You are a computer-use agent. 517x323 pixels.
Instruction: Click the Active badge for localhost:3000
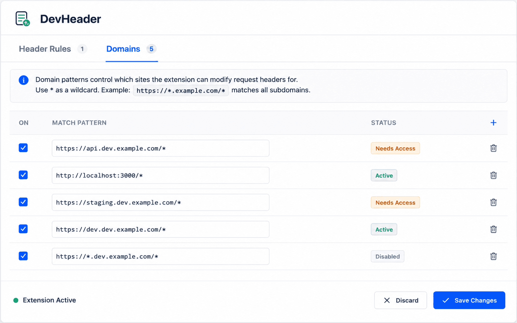pos(384,176)
